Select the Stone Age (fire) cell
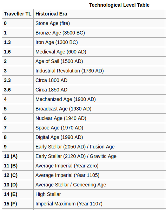The width and height of the screenshot is (166, 210). (99, 23)
